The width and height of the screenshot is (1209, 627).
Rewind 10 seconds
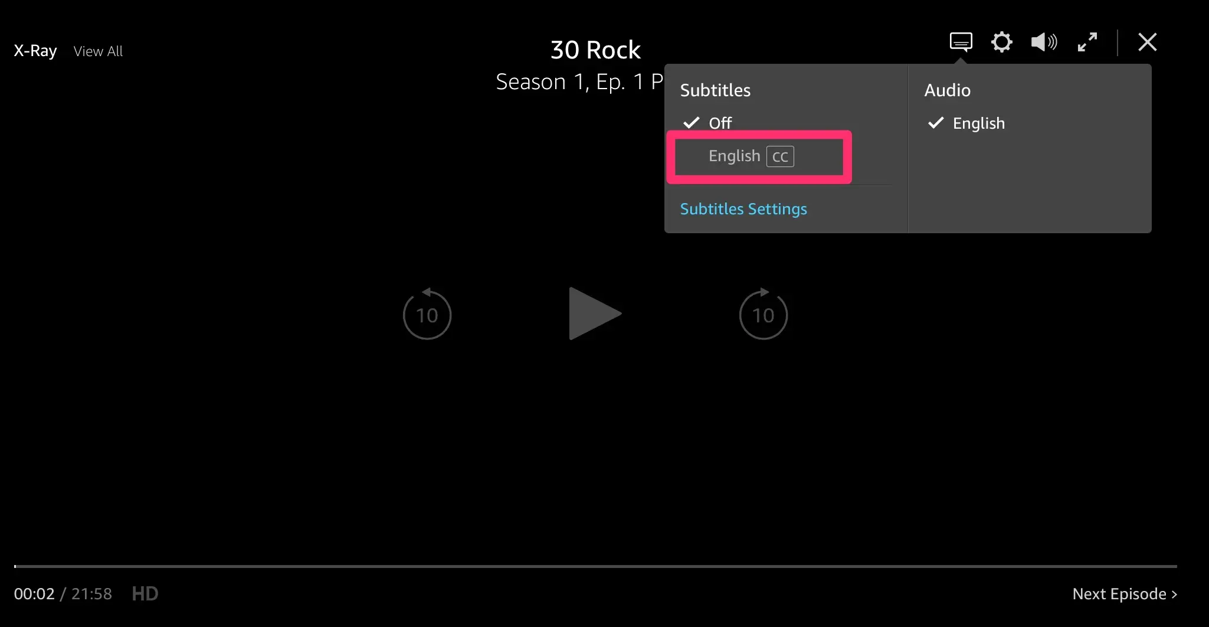click(x=427, y=314)
